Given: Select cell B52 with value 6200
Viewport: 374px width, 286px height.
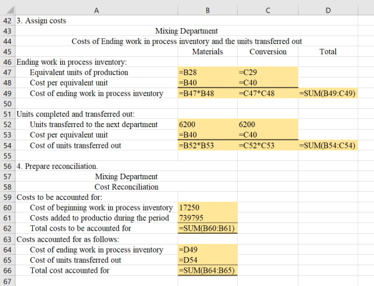Looking at the screenshot, I should pos(208,124).
